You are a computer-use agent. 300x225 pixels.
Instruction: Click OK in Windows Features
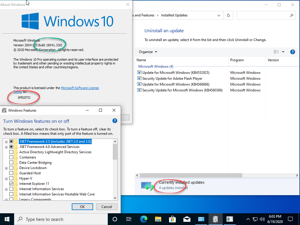[82, 207]
